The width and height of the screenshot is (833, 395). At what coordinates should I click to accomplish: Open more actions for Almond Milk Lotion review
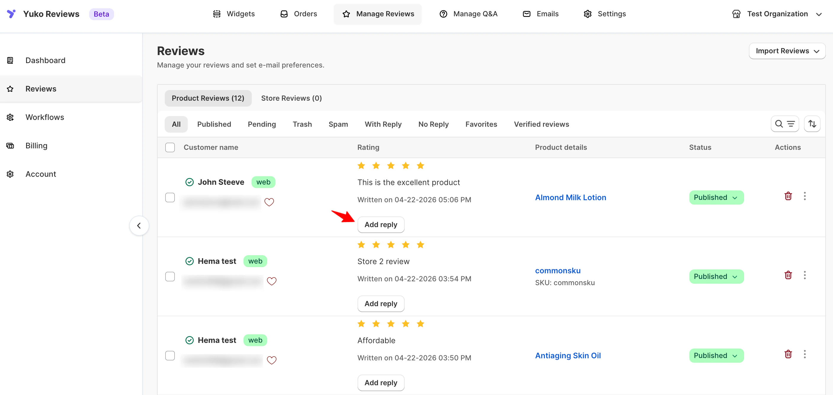click(805, 196)
